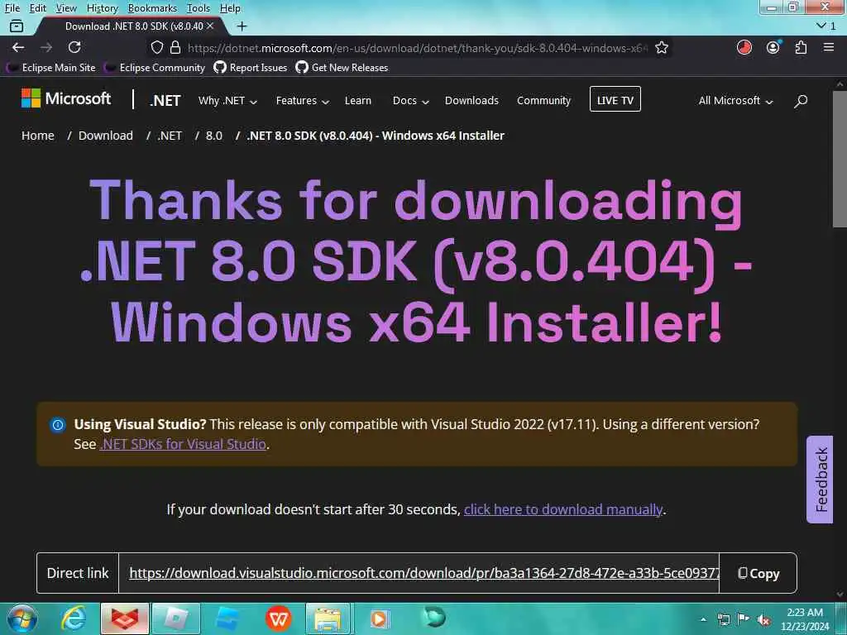The height and width of the screenshot is (635, 847).
Task: Launch Internet Explorer from the taskbar
Action: [73, 618]
